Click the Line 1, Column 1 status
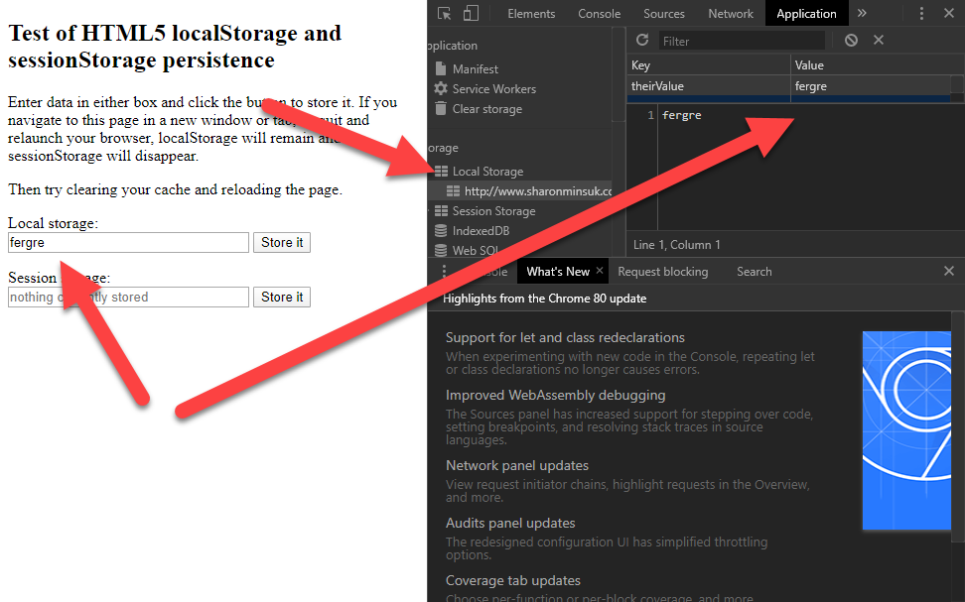Screen dimensions: 965x602 point(676,245)
